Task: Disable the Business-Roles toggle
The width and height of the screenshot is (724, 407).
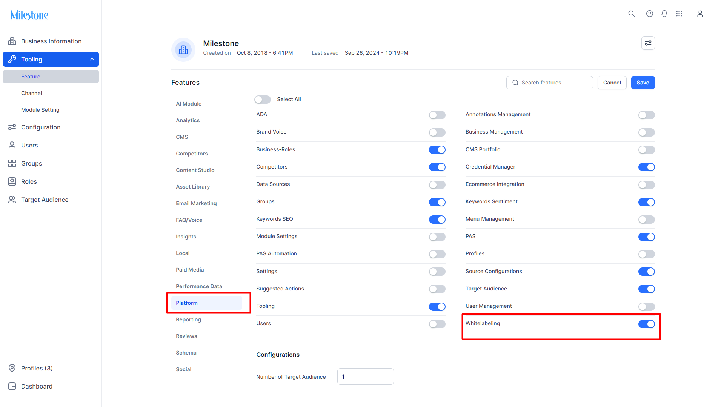Action: (x=437, y=150)
